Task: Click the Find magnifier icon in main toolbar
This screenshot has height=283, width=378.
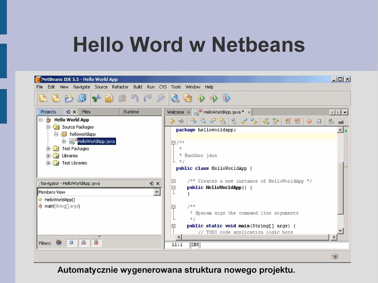Action: click(x=160, y=98)
